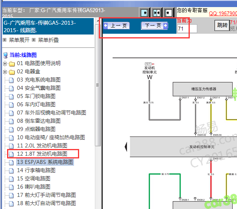Click the black left arrow beside 发动机控制单元
This screenshot has width=237, height=209.
(126, 147)
